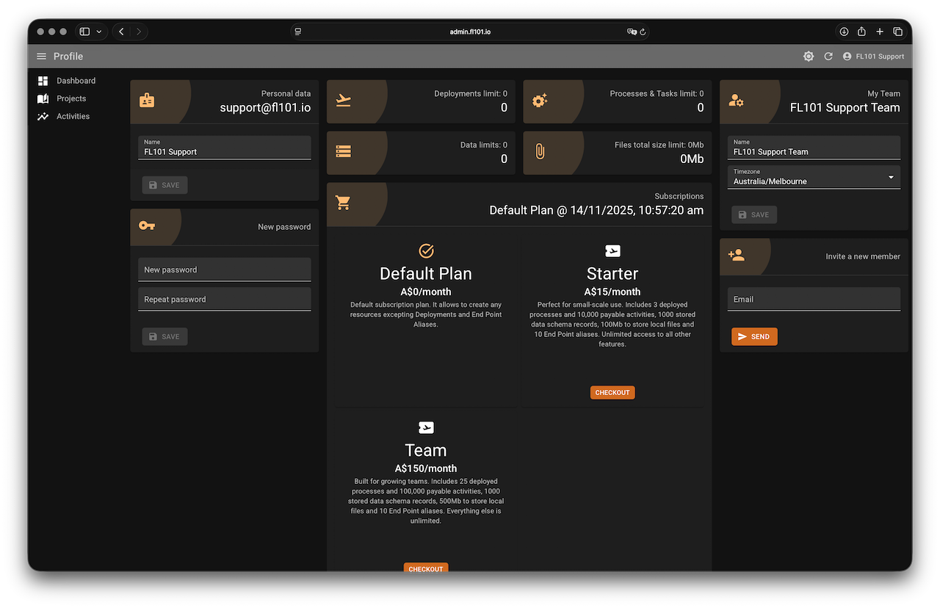
Task: Open the FL101 Support account menu
Action: (x=873, y=57)
